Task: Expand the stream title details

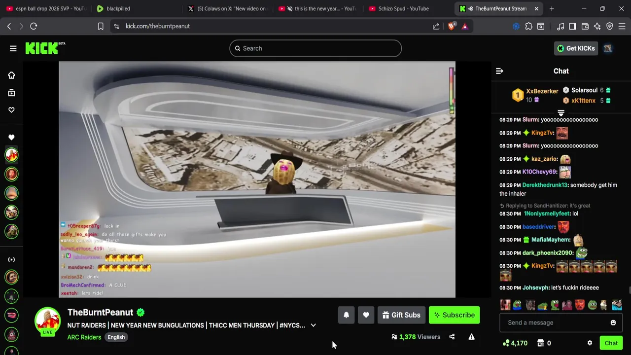Action: tap(313, 325)
